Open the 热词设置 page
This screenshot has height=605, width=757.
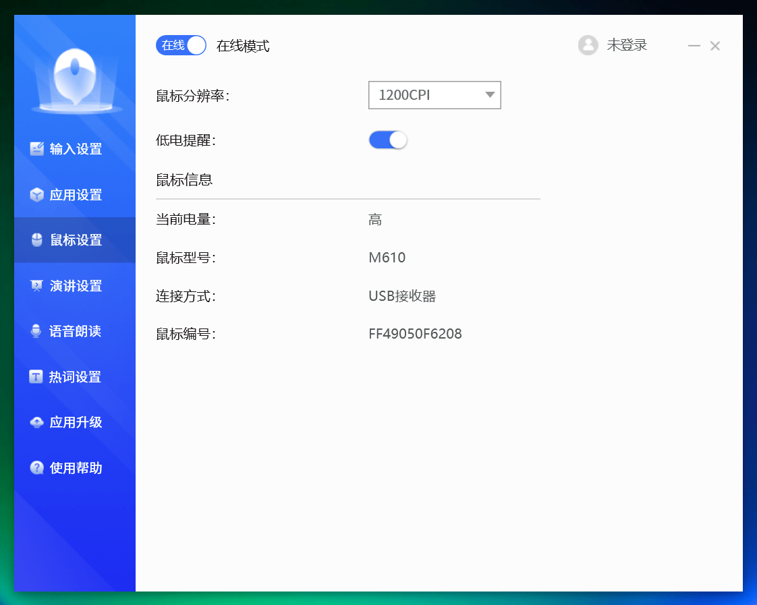(x=75, y=376)
